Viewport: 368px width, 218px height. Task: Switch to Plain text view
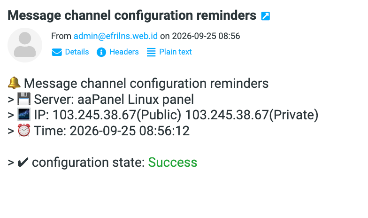[176, 52]
